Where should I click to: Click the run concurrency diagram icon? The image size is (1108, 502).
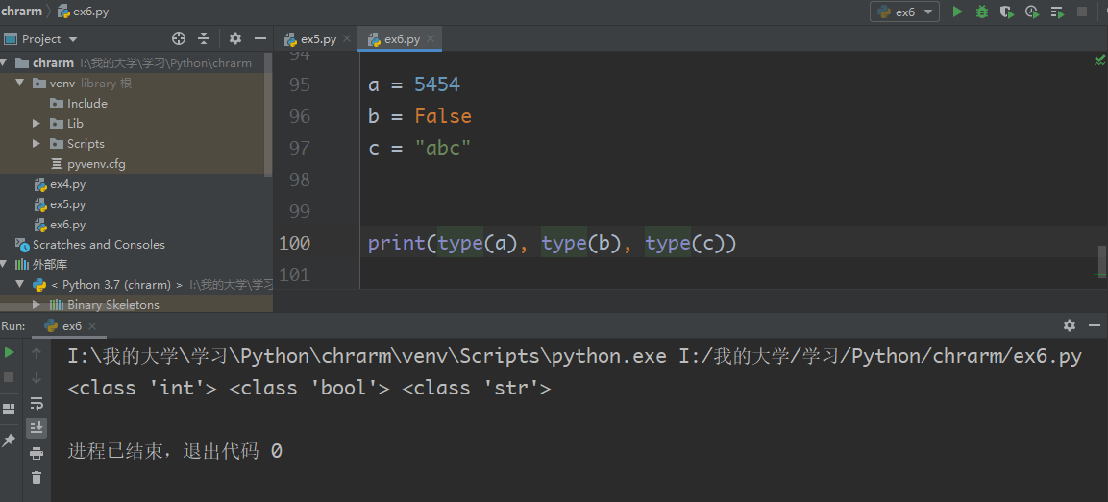click(1057, 12)
